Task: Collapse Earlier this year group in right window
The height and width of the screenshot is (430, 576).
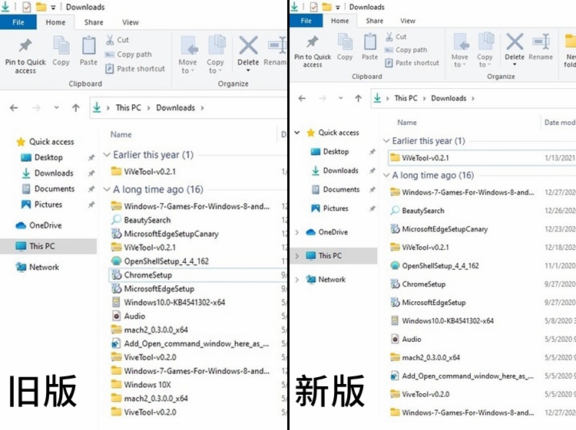Action: click(386, 141)
